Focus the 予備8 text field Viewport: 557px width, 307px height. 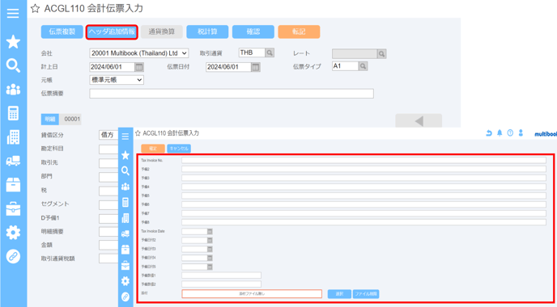(x=364, y=222)
